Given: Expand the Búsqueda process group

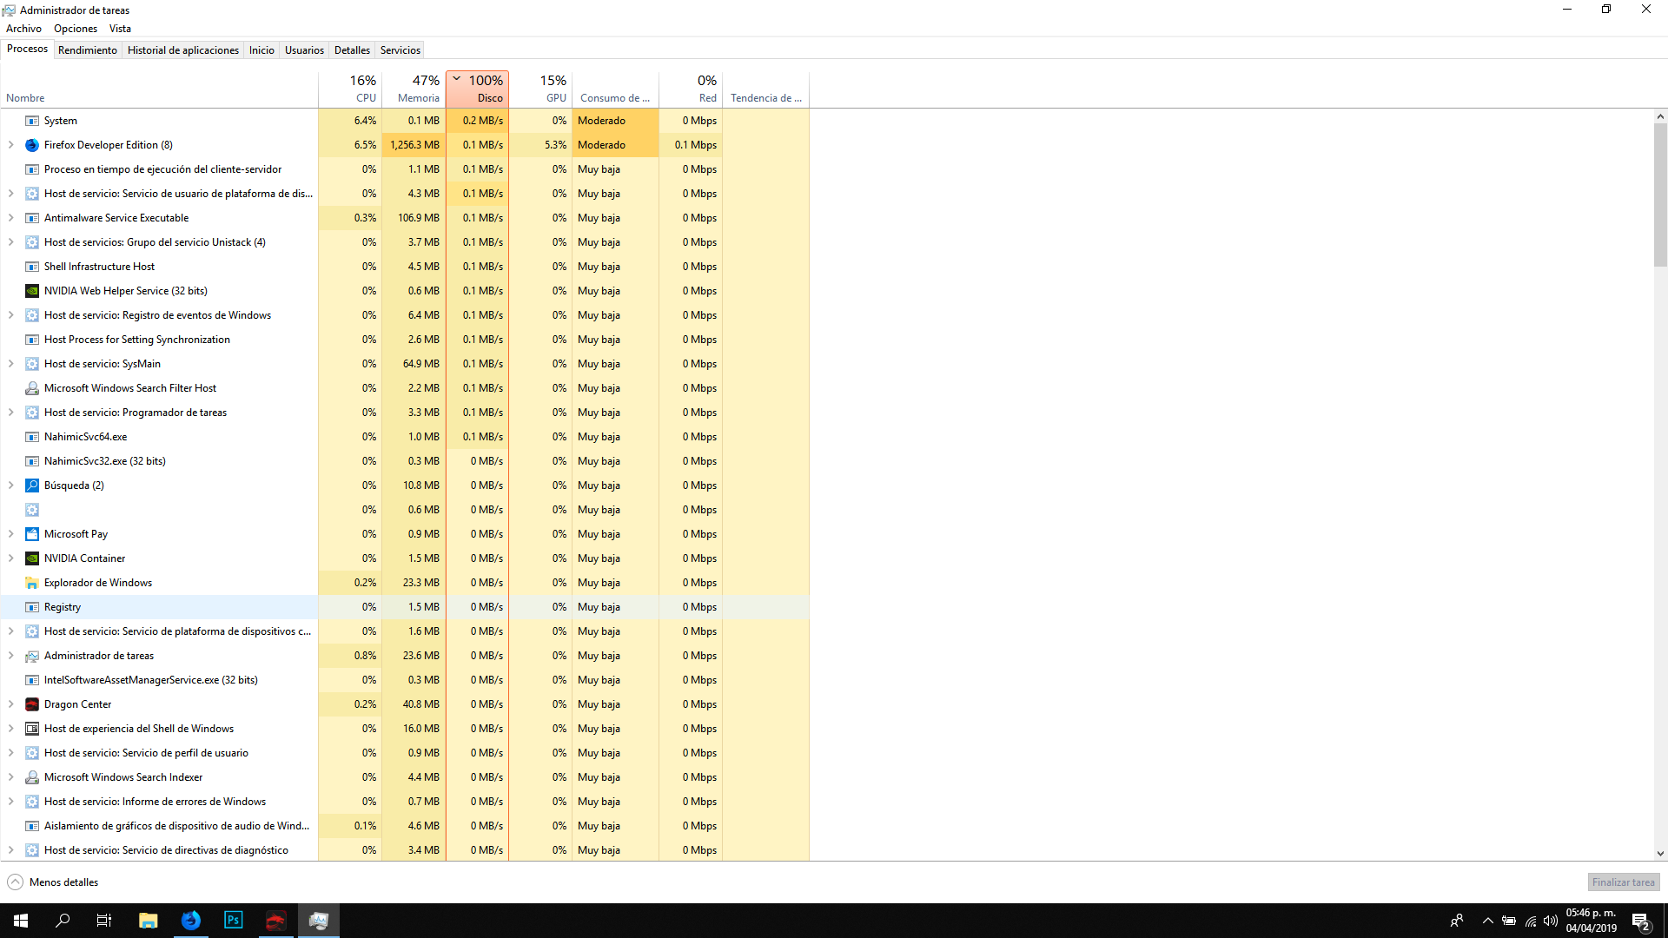Looking at the screenshot, I should tap(10, 486).
